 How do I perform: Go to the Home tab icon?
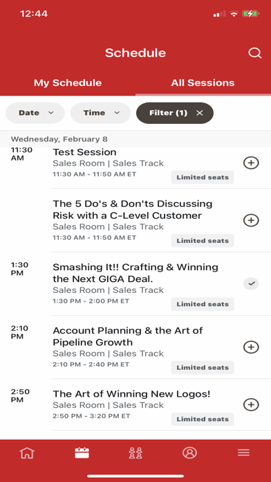click(x=27, y=452)
